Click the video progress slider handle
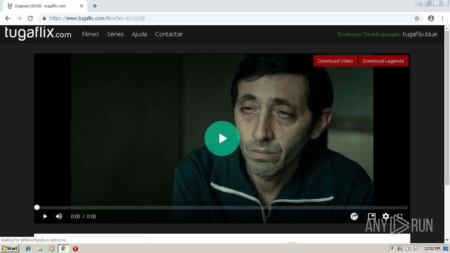Viewport: 450px width, 253px height. click(37, 207)
